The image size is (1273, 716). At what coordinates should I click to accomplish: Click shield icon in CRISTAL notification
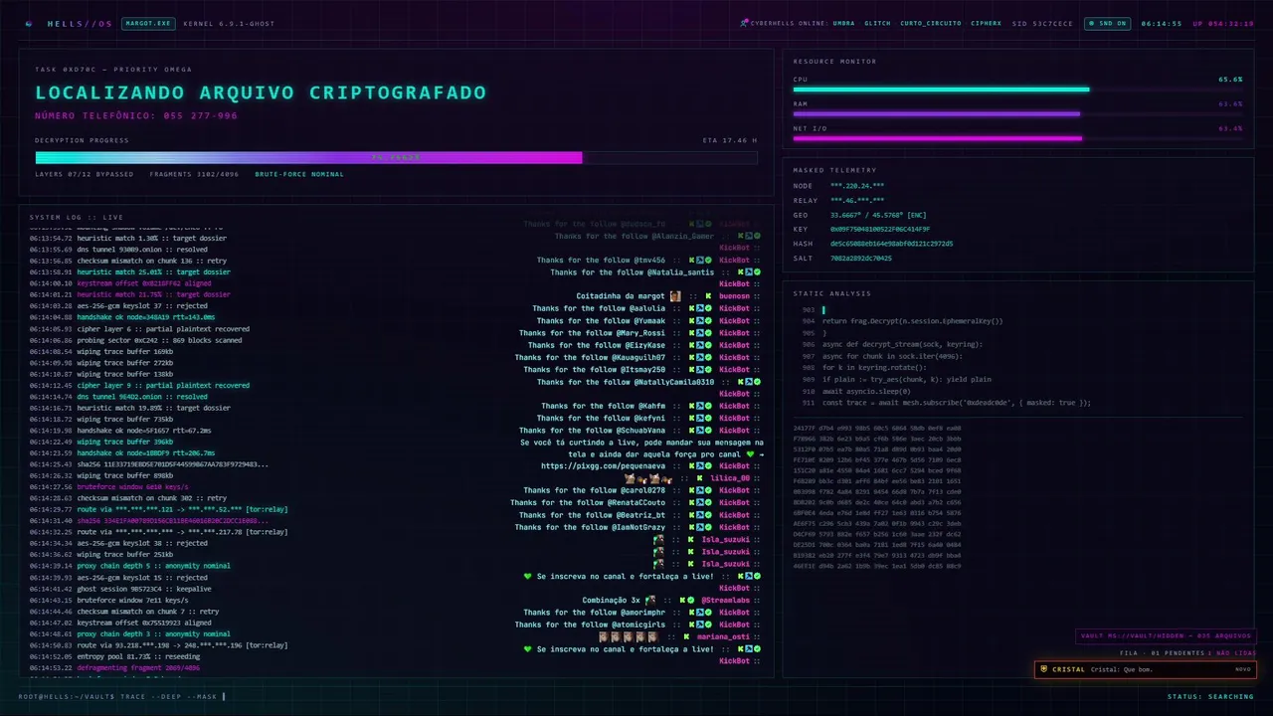click(1044, 669)
